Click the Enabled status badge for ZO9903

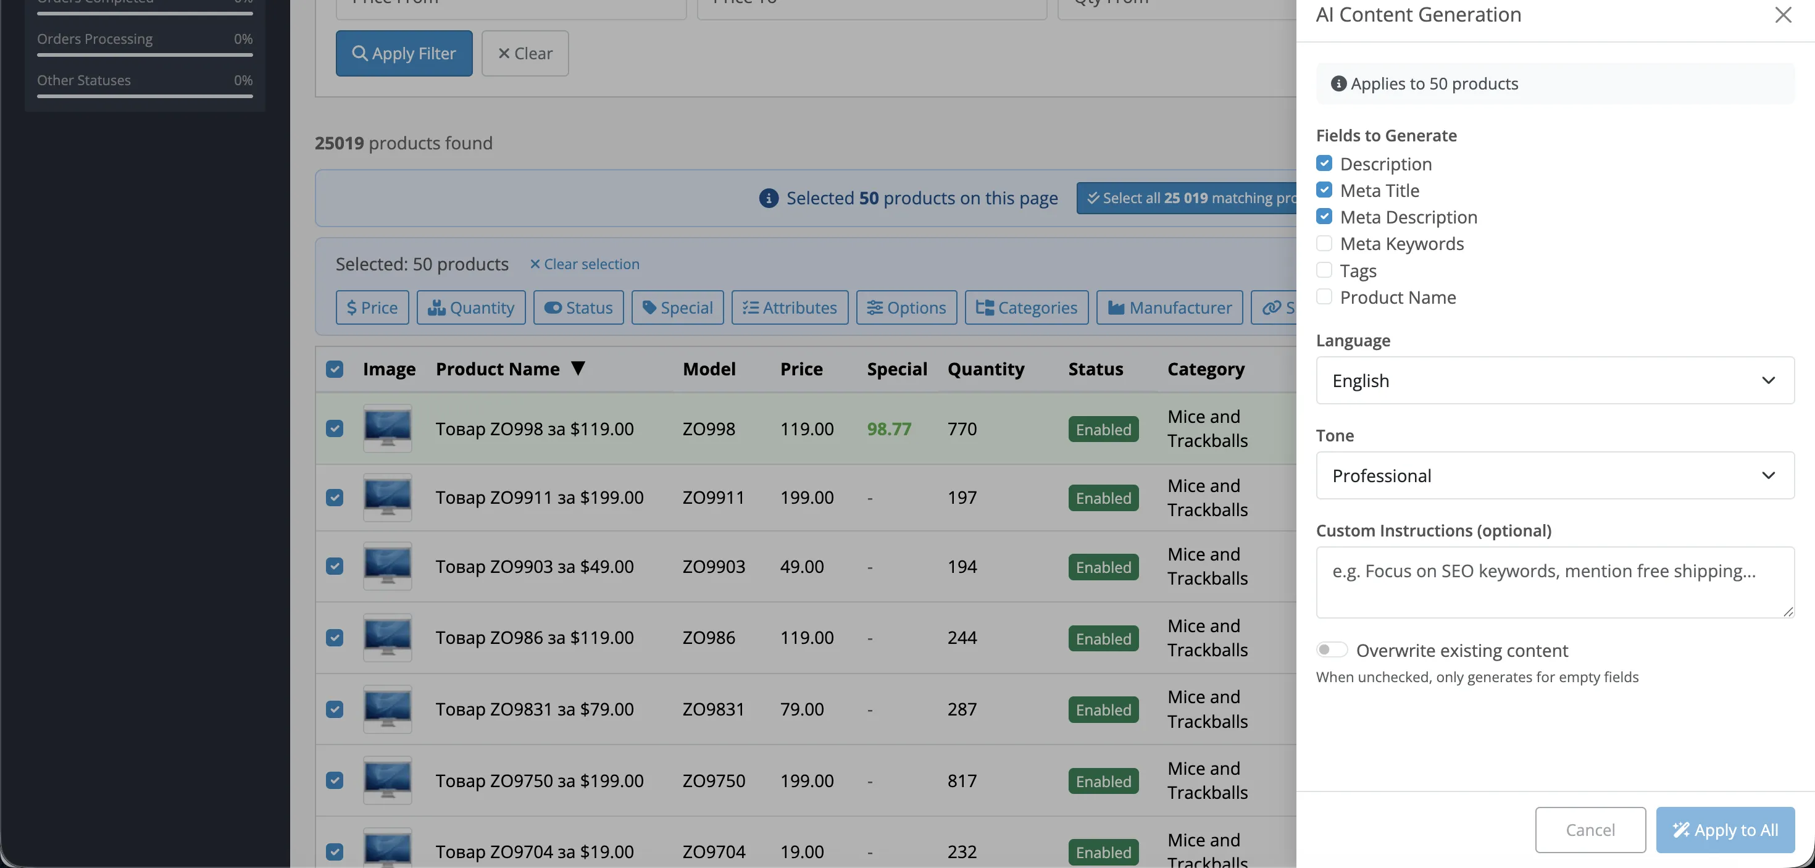1103,567
